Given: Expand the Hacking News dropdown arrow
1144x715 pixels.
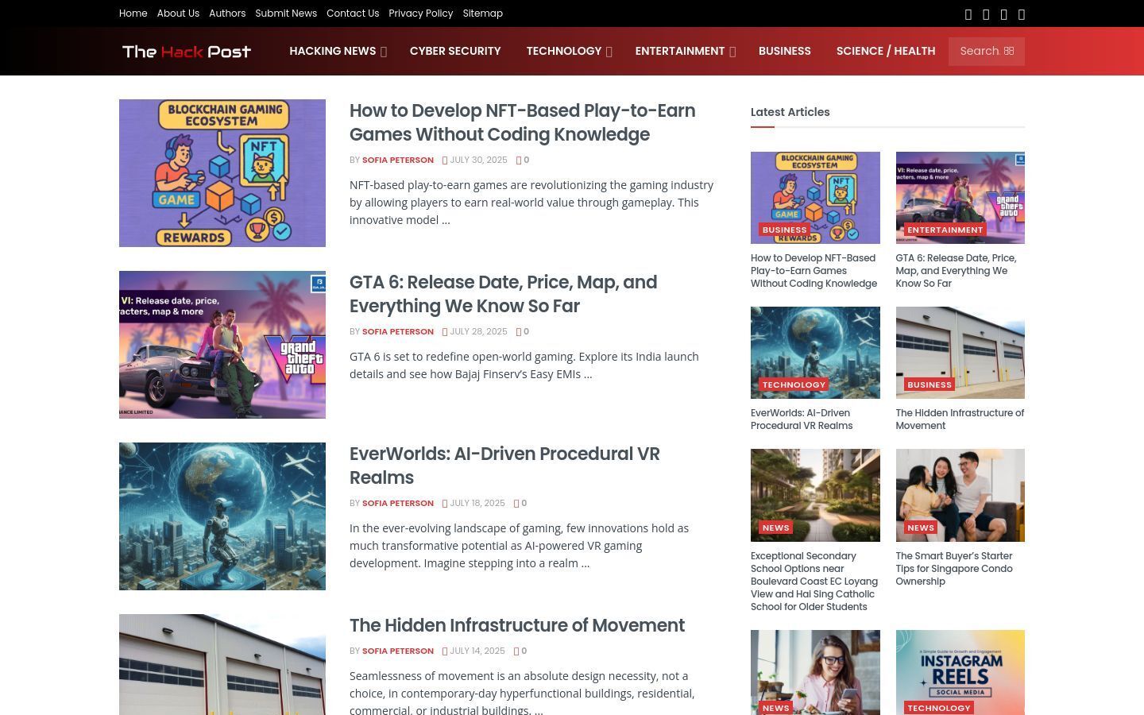Looking at the screenshot, I should tap(384, 52).
